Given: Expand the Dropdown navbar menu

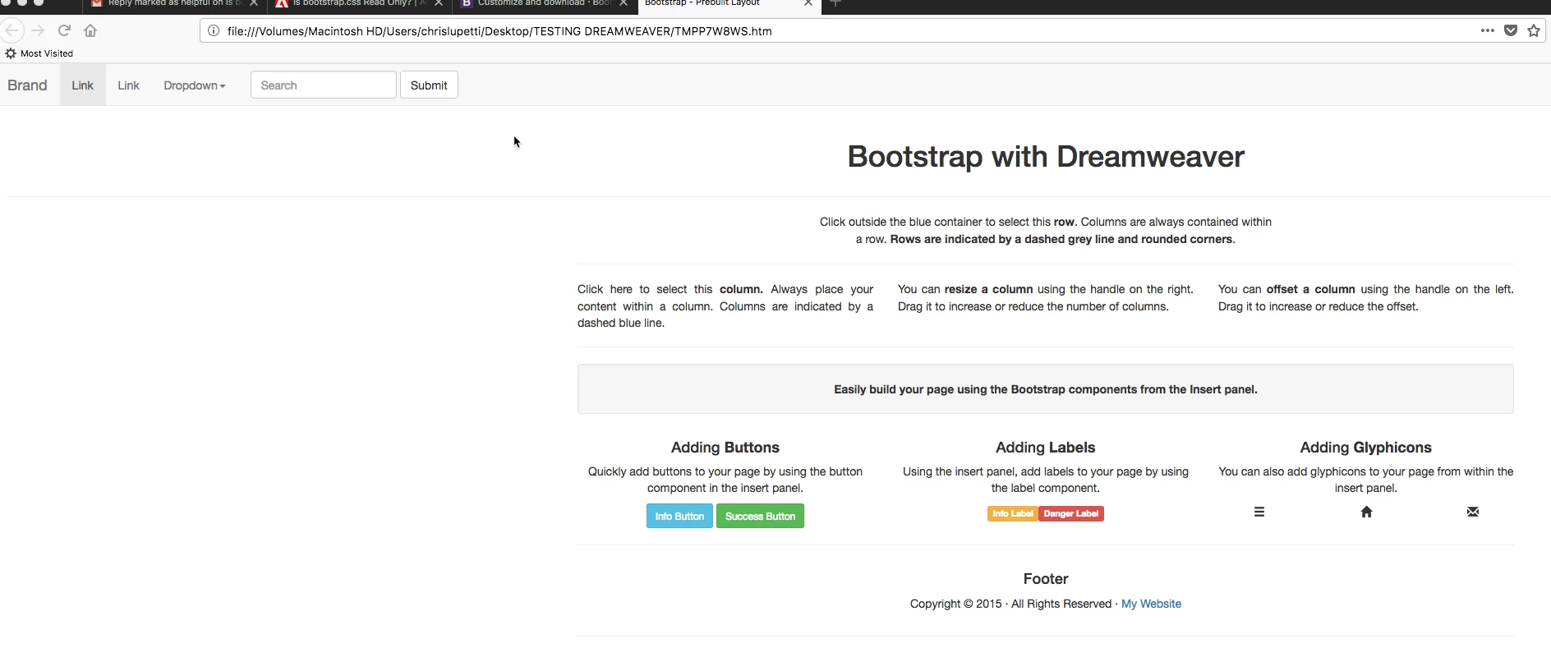Looking at the screenshot, I should coord(194,85).
